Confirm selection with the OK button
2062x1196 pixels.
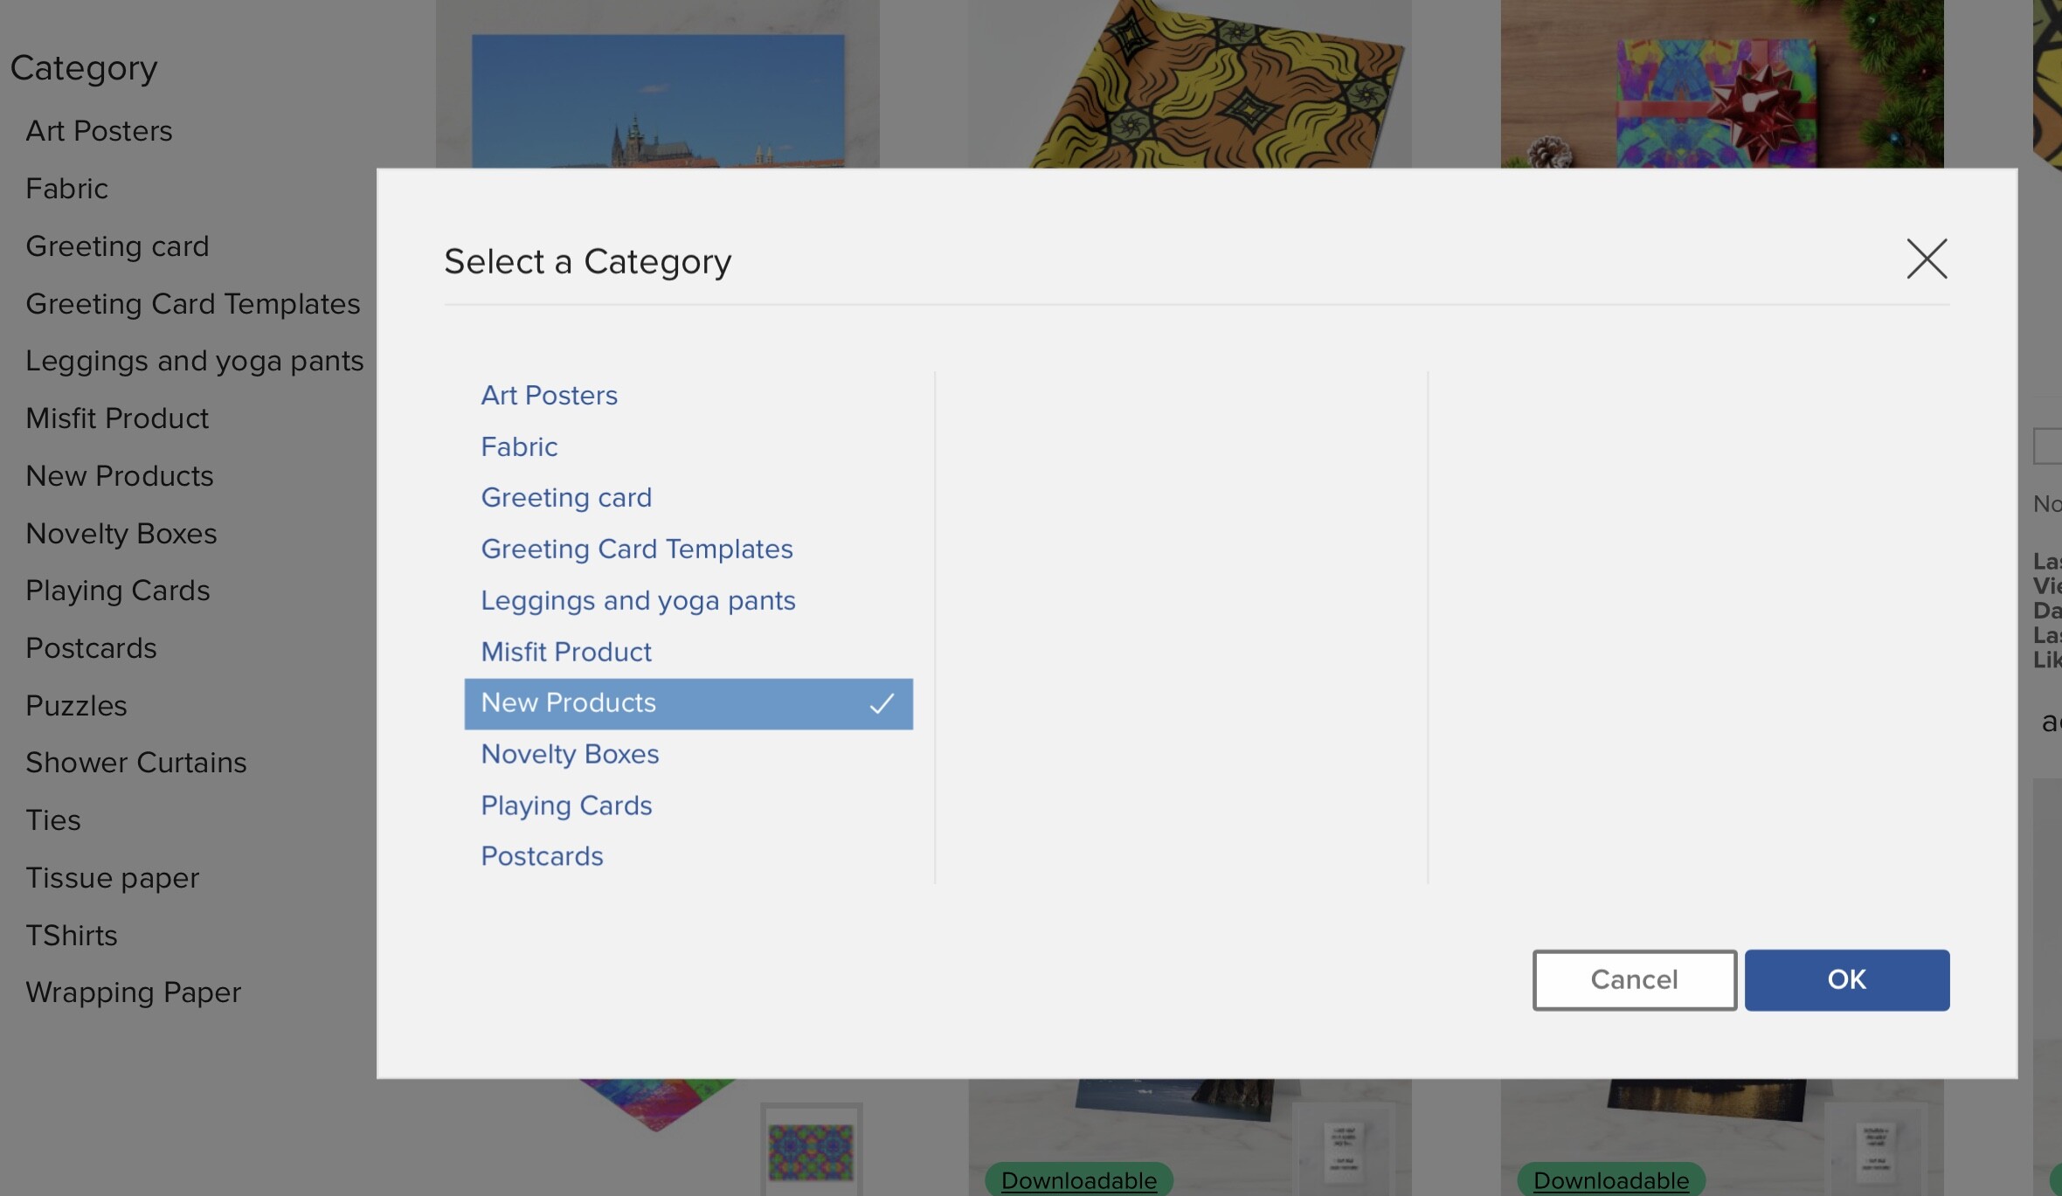click(1846, 979)
